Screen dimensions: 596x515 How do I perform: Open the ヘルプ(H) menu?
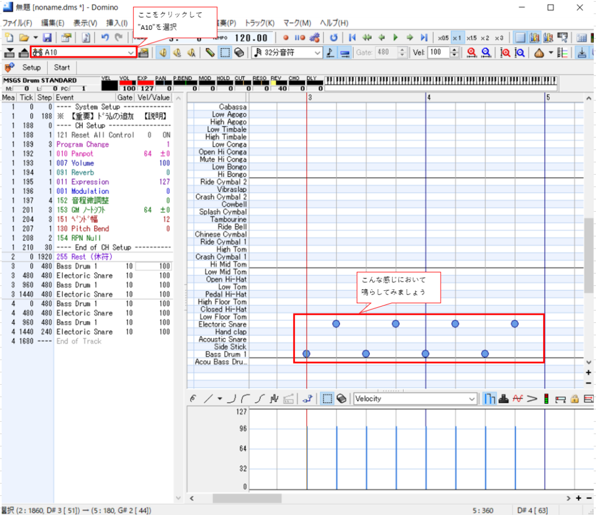(334, 23)
